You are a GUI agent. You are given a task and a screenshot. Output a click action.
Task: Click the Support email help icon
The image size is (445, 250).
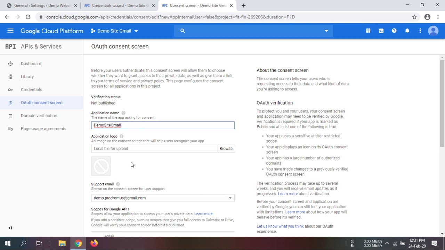pos(118,184)
